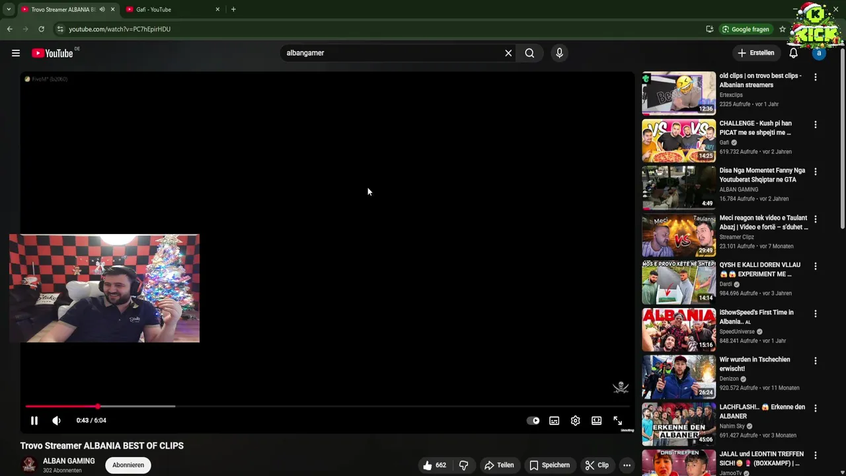Play 'QYSH E KALLI DOREN' thumbnail 14:14
This screenshot has height=476, width=846.
point(679,282)
